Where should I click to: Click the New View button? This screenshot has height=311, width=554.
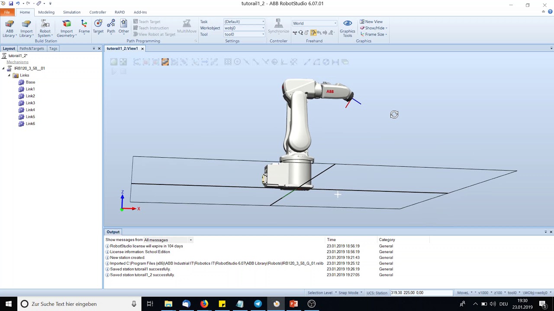[371, 22]
